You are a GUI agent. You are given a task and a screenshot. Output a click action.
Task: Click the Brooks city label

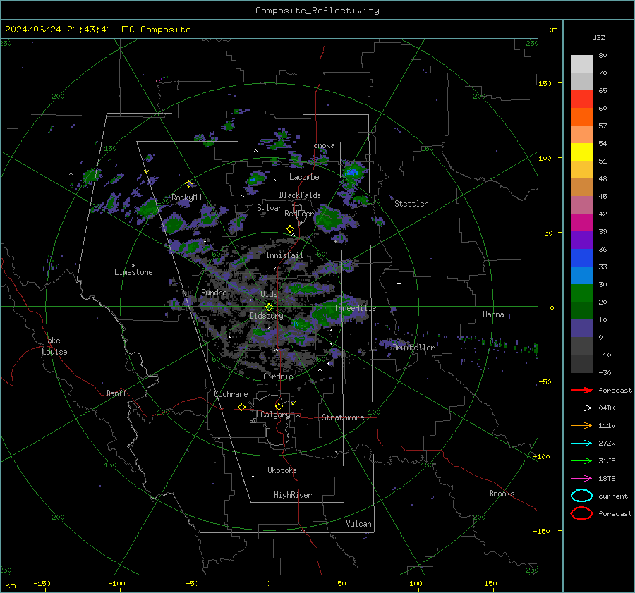tap(502, 494)
